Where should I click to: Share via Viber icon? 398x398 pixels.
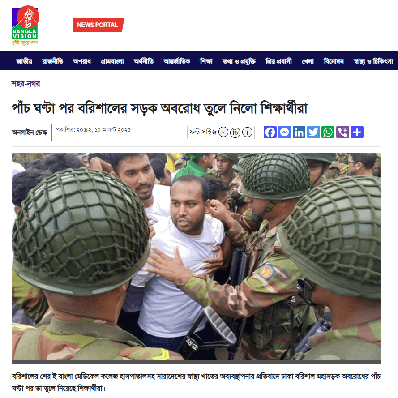pos(342,132)
